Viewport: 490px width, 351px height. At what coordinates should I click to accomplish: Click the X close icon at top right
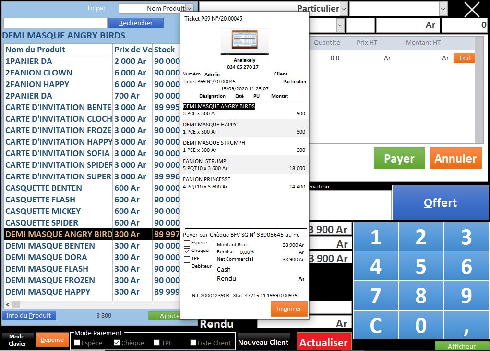point(472,9)
